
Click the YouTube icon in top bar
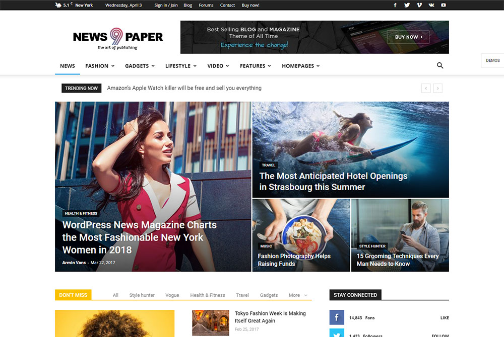[444, 5]
